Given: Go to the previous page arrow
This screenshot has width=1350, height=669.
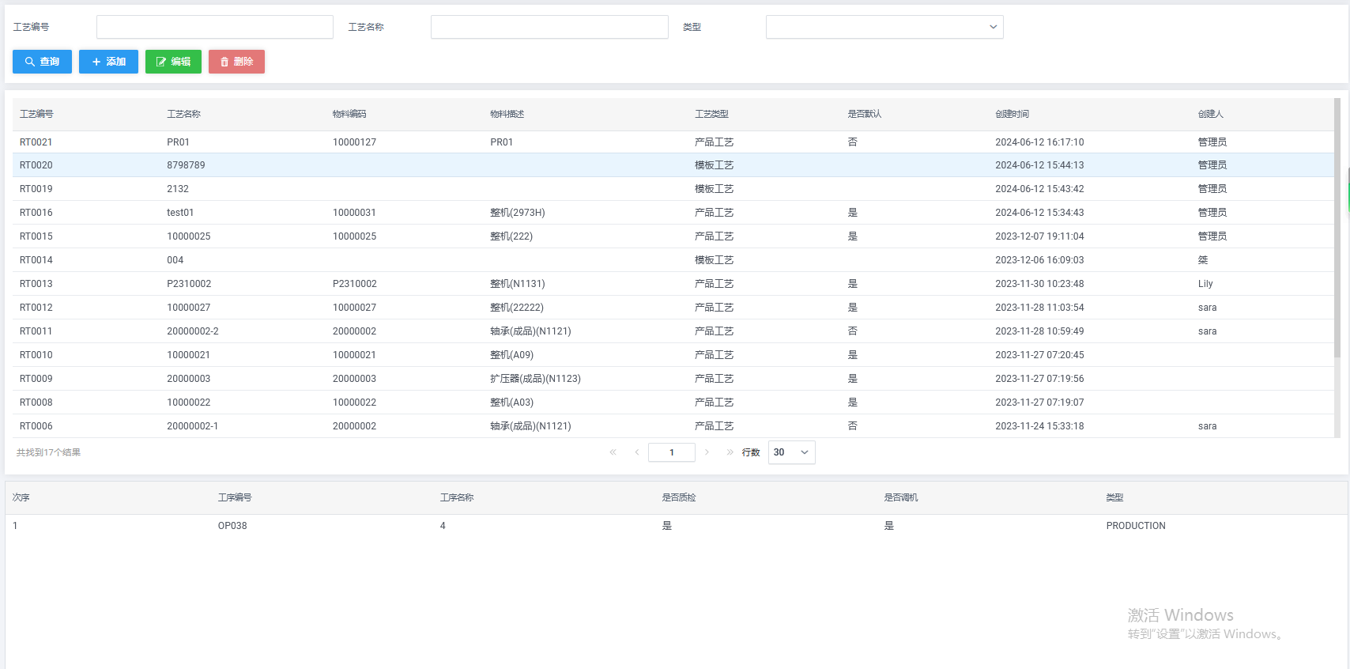Looking at the screenshot, I should click(x=636, y=452).
